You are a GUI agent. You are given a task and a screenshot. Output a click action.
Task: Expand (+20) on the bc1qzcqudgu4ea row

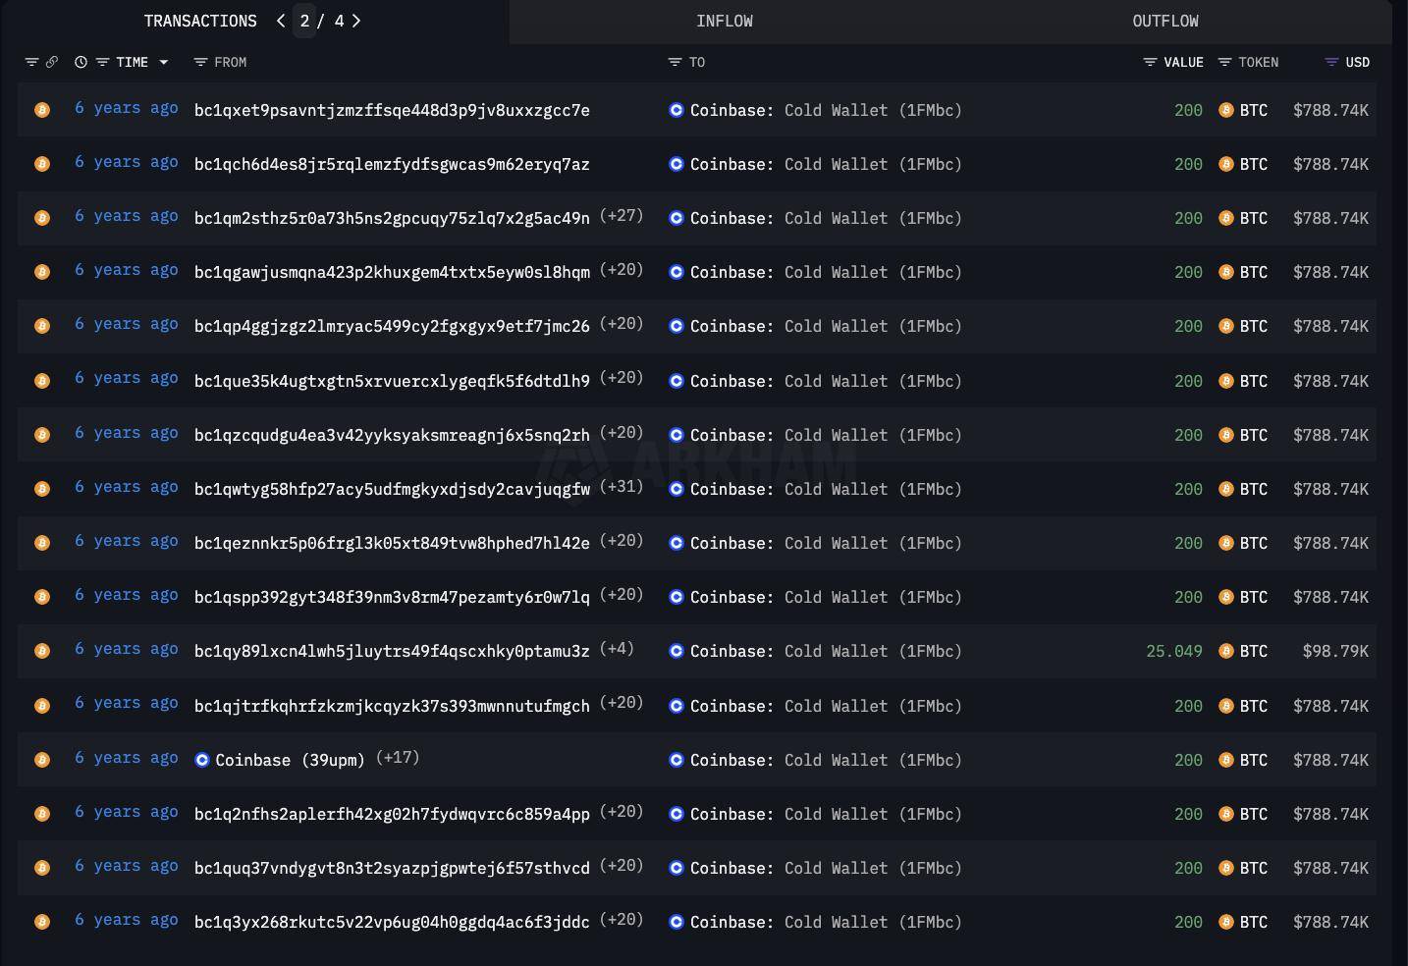[622, 433]
